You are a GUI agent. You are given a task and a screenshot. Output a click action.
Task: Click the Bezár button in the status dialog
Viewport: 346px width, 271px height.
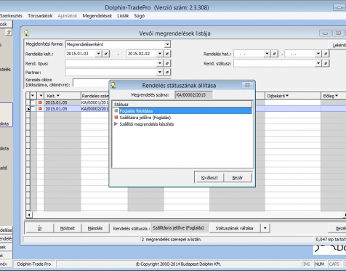tap(237, 177)
